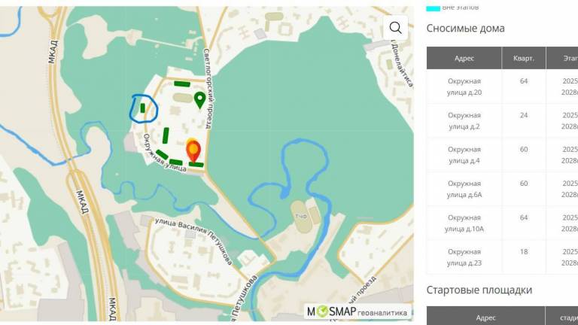
Task: Select address 'Окружная улица д.2'
Action: tap(464, 120)
